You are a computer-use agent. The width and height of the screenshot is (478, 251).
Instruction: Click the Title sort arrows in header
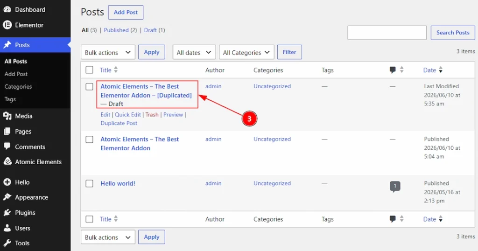coord(116,70)
